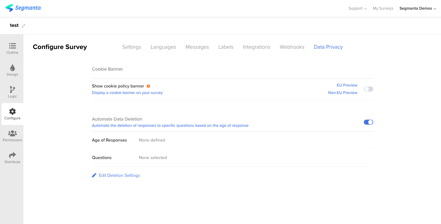The height and width of the screenshot is (224, 441).
Task: Click the orange info icon beside cookie banner
Action: (x=148, y=86)
